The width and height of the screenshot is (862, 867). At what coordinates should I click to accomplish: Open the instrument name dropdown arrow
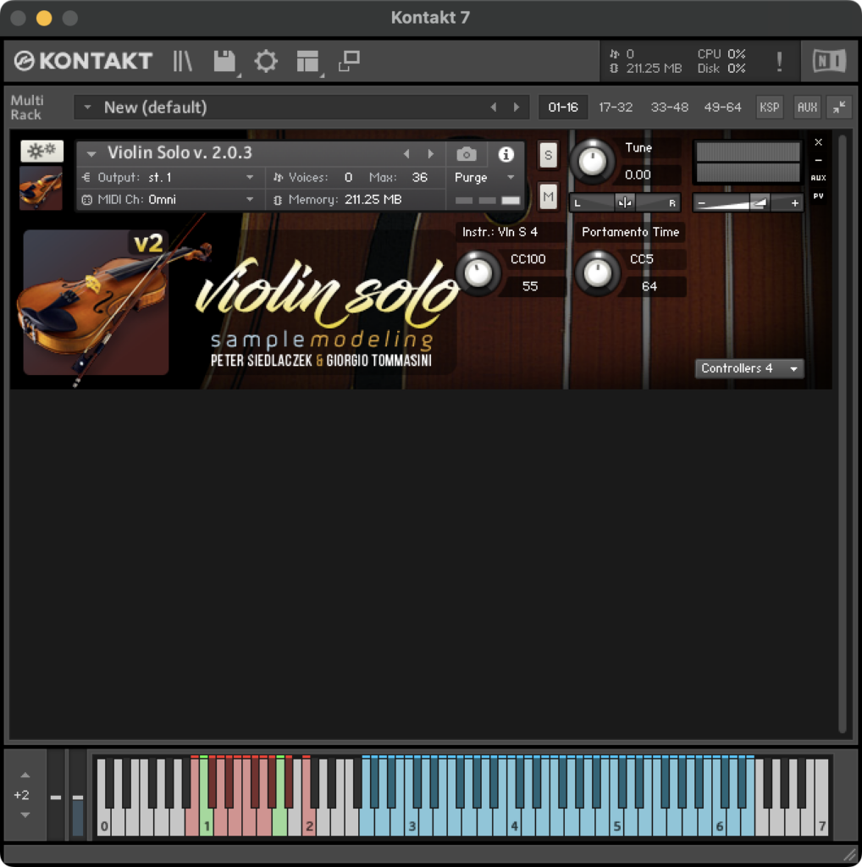[91, 154]
